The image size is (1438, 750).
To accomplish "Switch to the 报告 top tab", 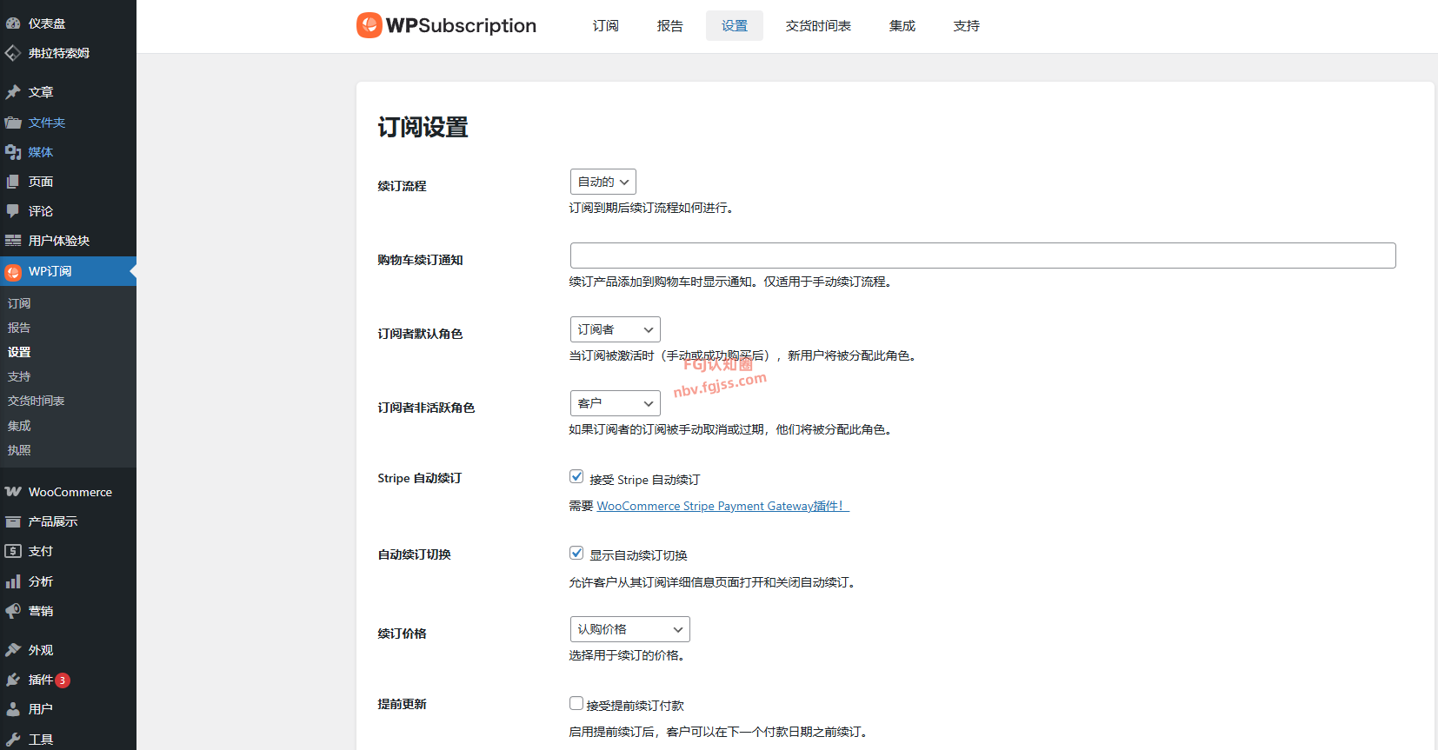I will click(x=669, y=26).
